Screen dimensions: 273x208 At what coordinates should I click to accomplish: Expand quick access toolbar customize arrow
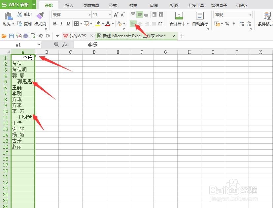pos(57,36)
